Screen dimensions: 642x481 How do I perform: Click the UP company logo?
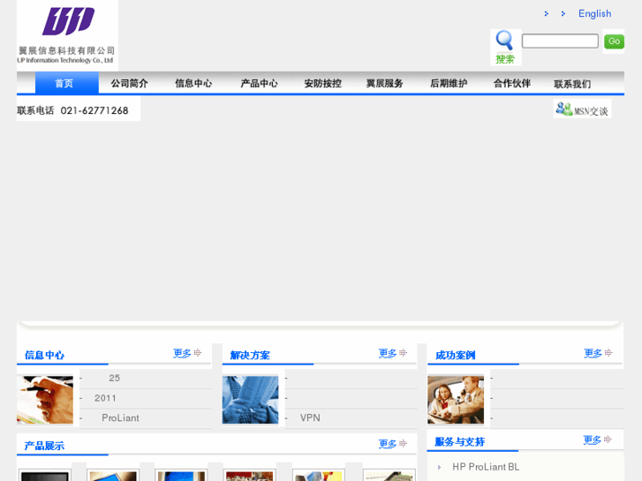[68, 35]
